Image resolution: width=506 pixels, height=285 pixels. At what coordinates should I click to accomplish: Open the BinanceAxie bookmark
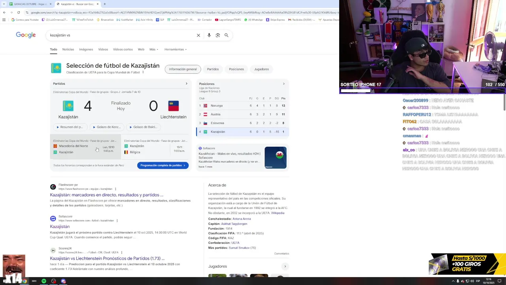point(105,19)
